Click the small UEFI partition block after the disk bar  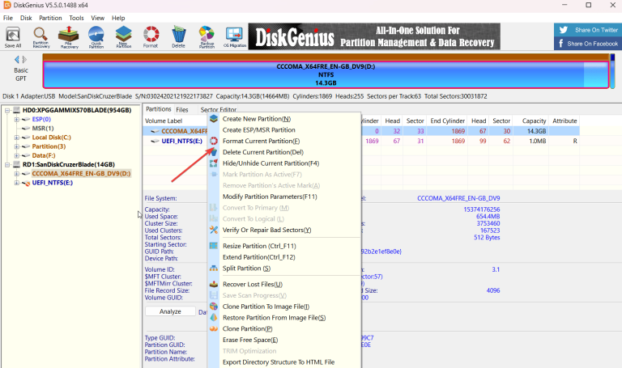[x=612, y=71]
